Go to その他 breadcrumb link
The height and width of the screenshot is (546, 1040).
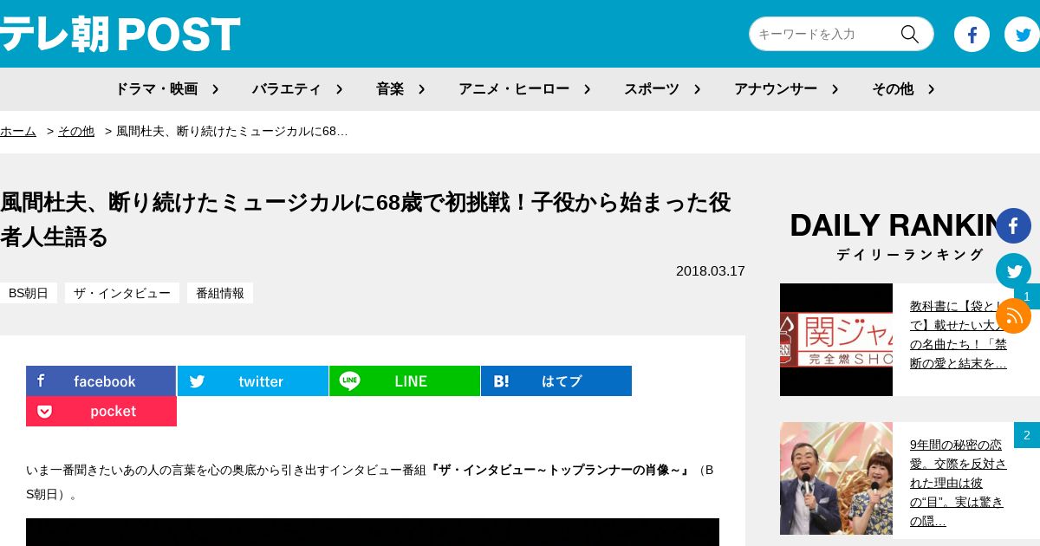tap(76, 131)
